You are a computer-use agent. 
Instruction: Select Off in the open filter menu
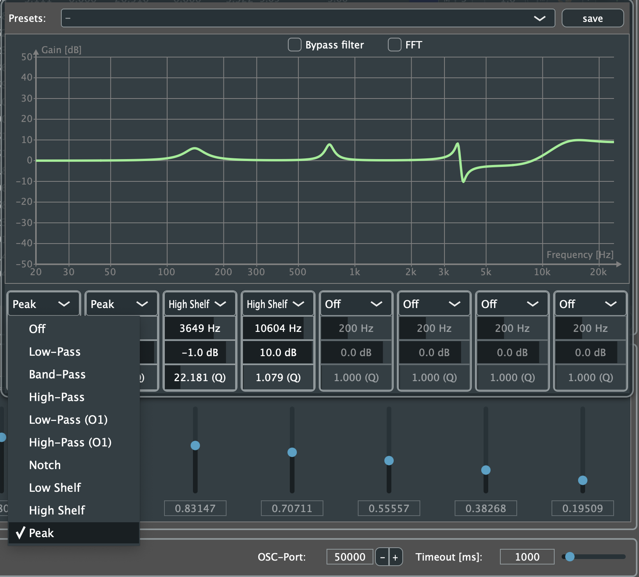pyautogui.click(x=37, y=329)
